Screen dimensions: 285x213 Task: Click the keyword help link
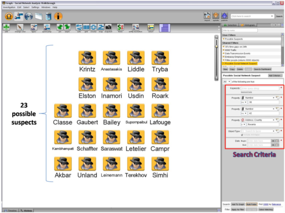pos(246,92)
